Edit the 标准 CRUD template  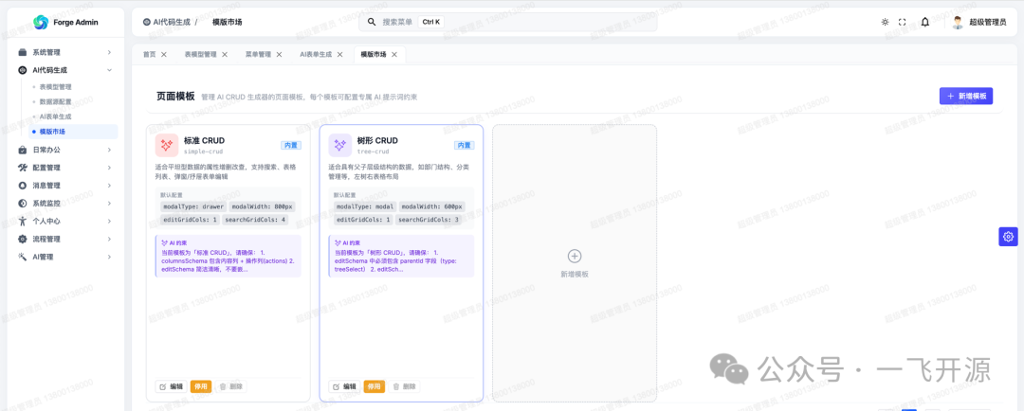(171, 387)
